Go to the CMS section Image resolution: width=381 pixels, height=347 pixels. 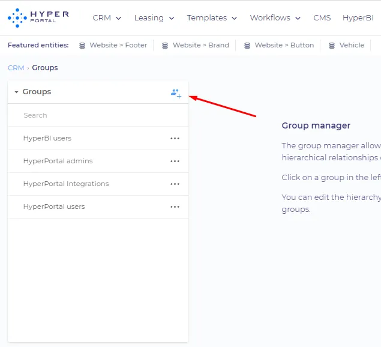point(322,18)
